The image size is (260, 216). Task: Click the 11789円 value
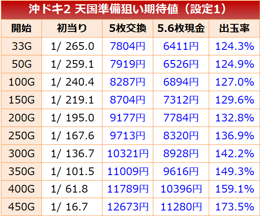pyautogui.click(x=128, y=189)
